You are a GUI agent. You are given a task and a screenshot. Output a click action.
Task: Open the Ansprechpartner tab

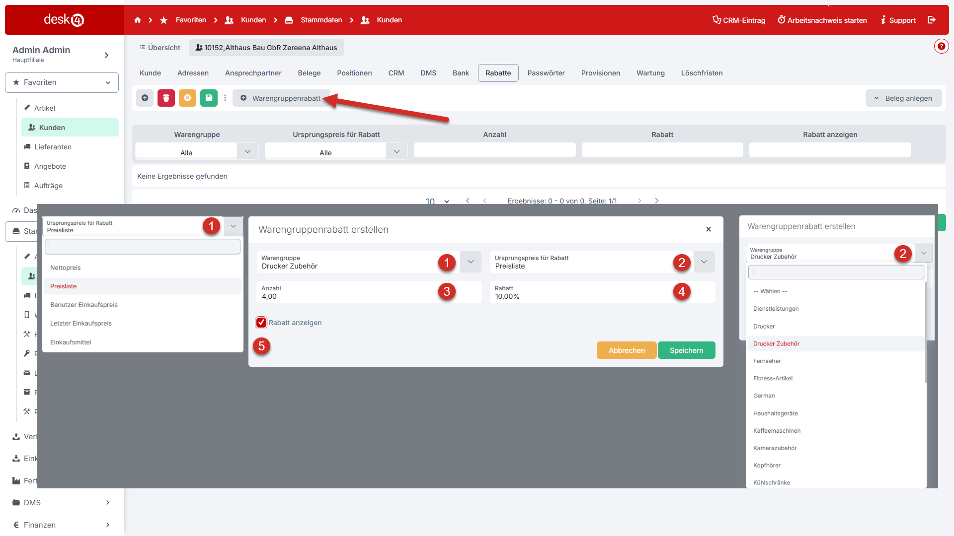[253, 73]
